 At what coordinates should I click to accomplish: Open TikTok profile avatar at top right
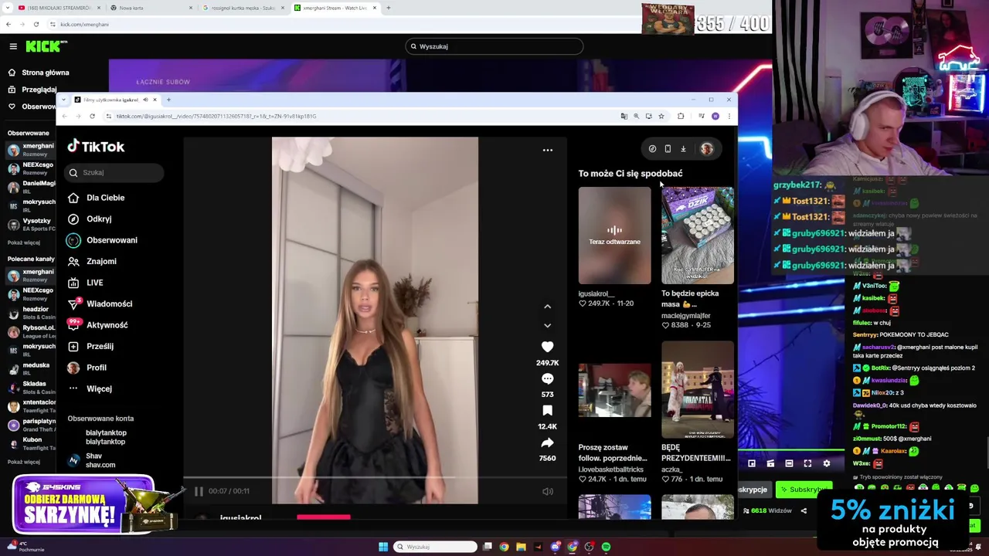[706, 149]
